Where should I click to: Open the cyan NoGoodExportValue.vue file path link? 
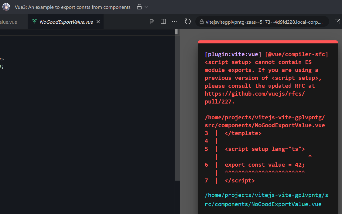pyautogui.click(x=266, y=200)
